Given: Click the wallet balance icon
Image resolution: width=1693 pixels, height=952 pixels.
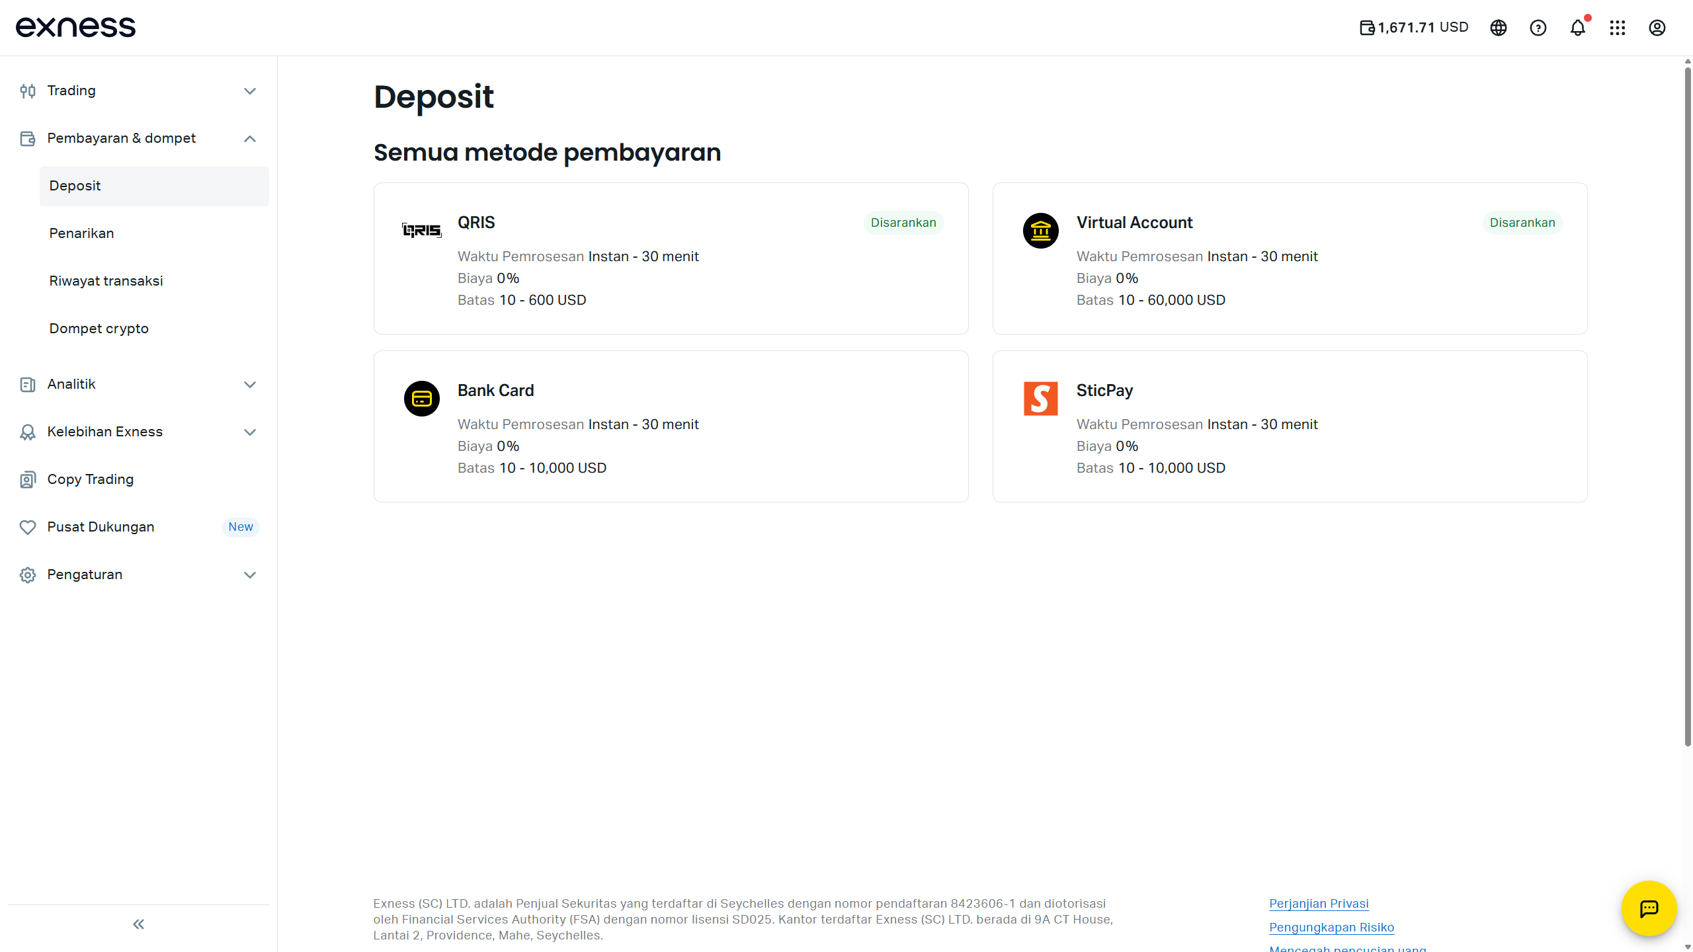Looking at the screenshot, I should tap(1367, 28).
